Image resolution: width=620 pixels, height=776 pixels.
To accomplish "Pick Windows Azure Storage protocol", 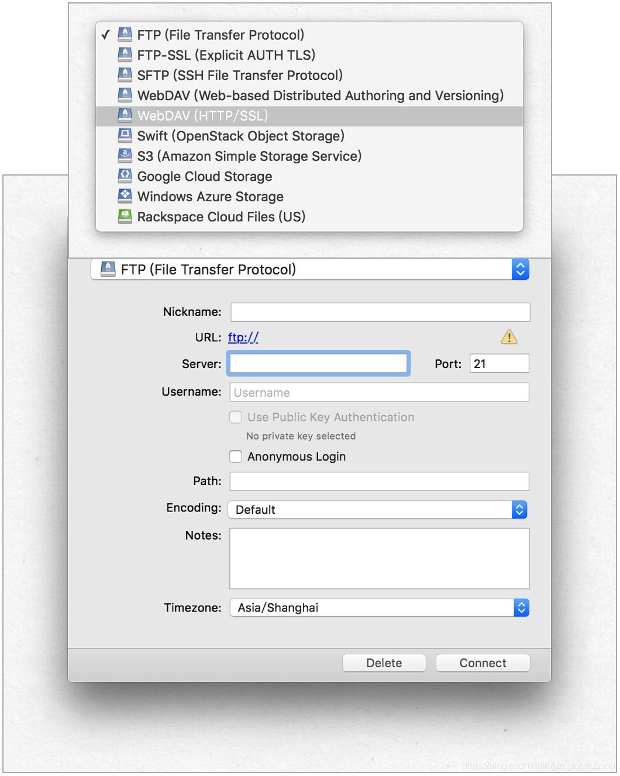I will (309, 197).
